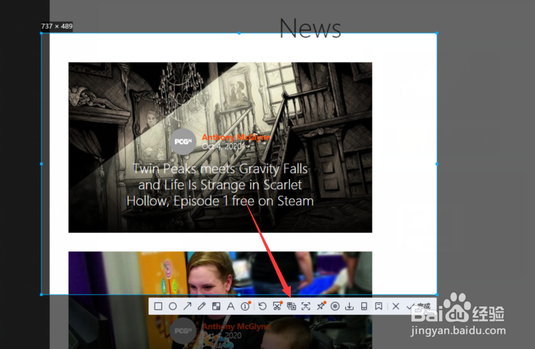The width and height of the screenshot is (535, 349).
Task: Open the Twin Peaks meets Gravity Falls headline
Action: 220,185
